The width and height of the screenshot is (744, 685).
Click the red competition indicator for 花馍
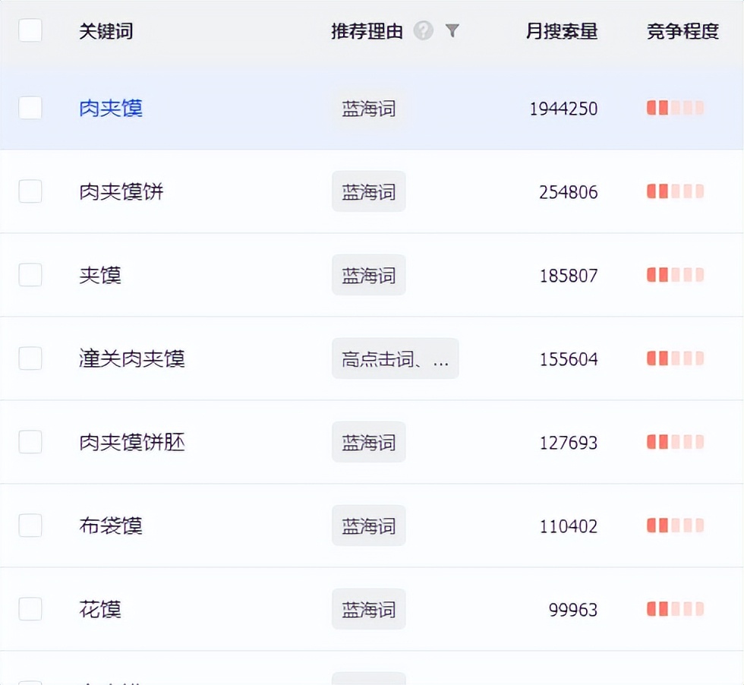[x=674, y=608]
